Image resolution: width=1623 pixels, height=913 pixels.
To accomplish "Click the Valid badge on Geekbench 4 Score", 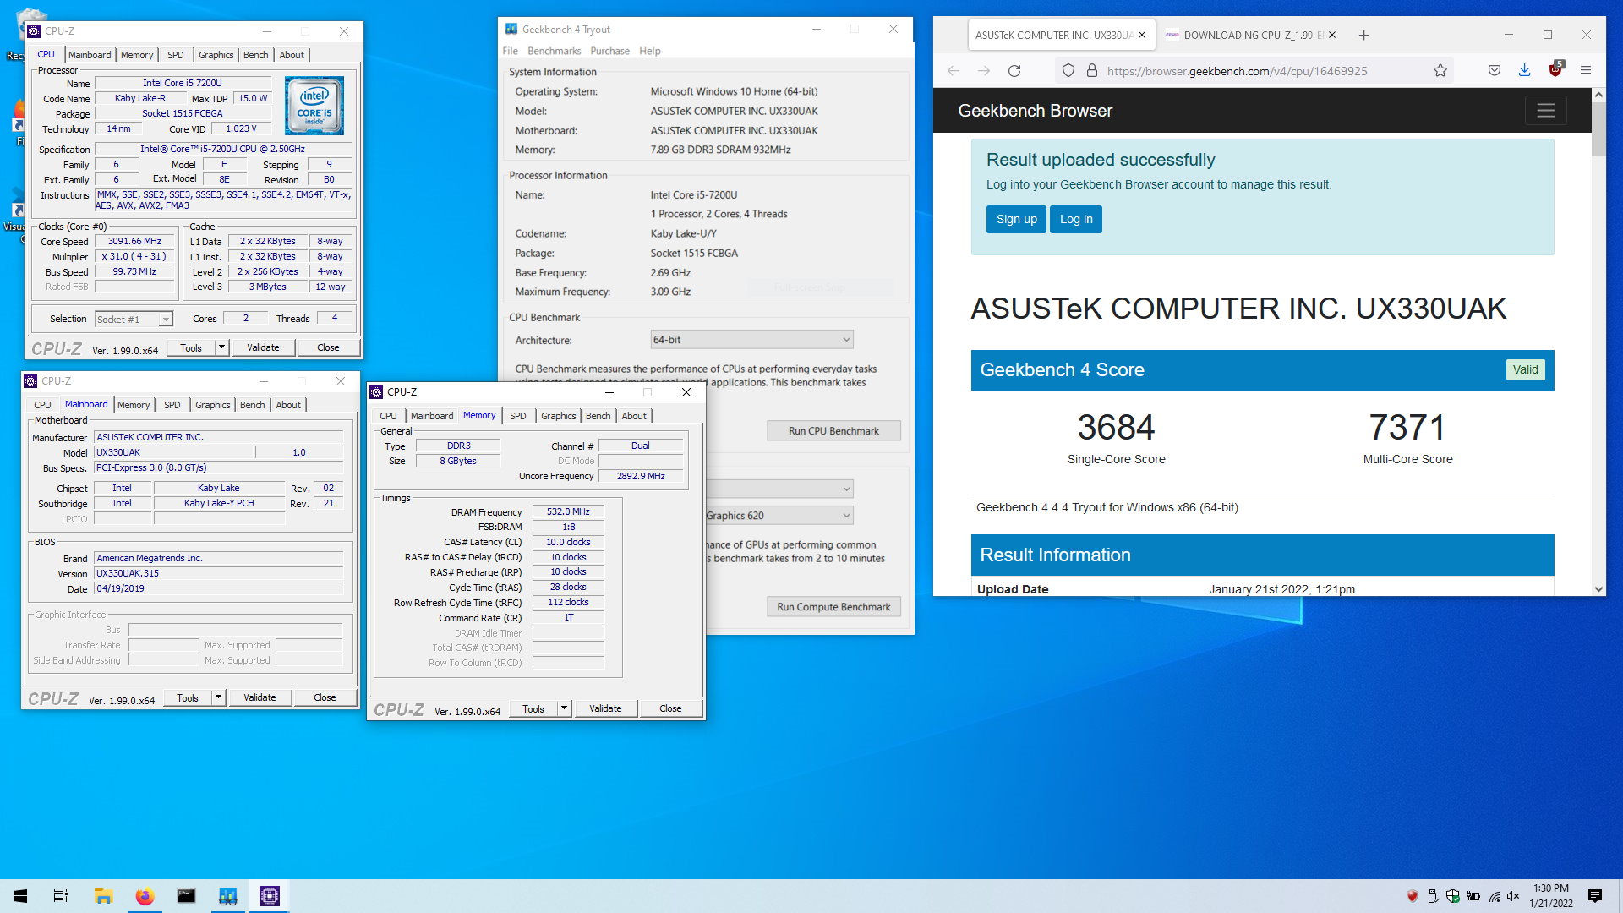I will [1525, 369].
